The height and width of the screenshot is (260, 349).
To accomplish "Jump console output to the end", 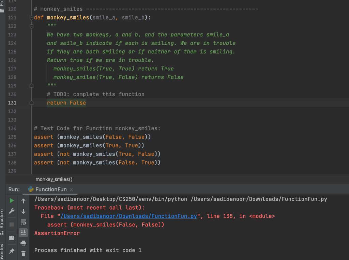I will (x=23, y=232).
